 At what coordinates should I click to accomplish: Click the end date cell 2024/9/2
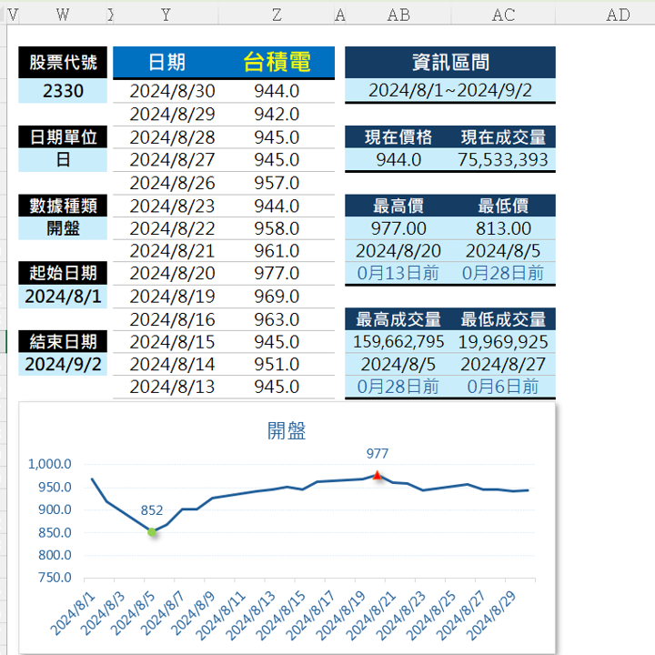click(63, 364)
